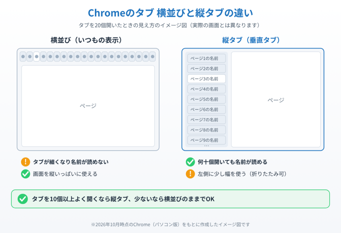Click the ellipsis below ページ9の名前
This screenshot has width=341, height=233.
pyautogui.click(x=206, y=146)
